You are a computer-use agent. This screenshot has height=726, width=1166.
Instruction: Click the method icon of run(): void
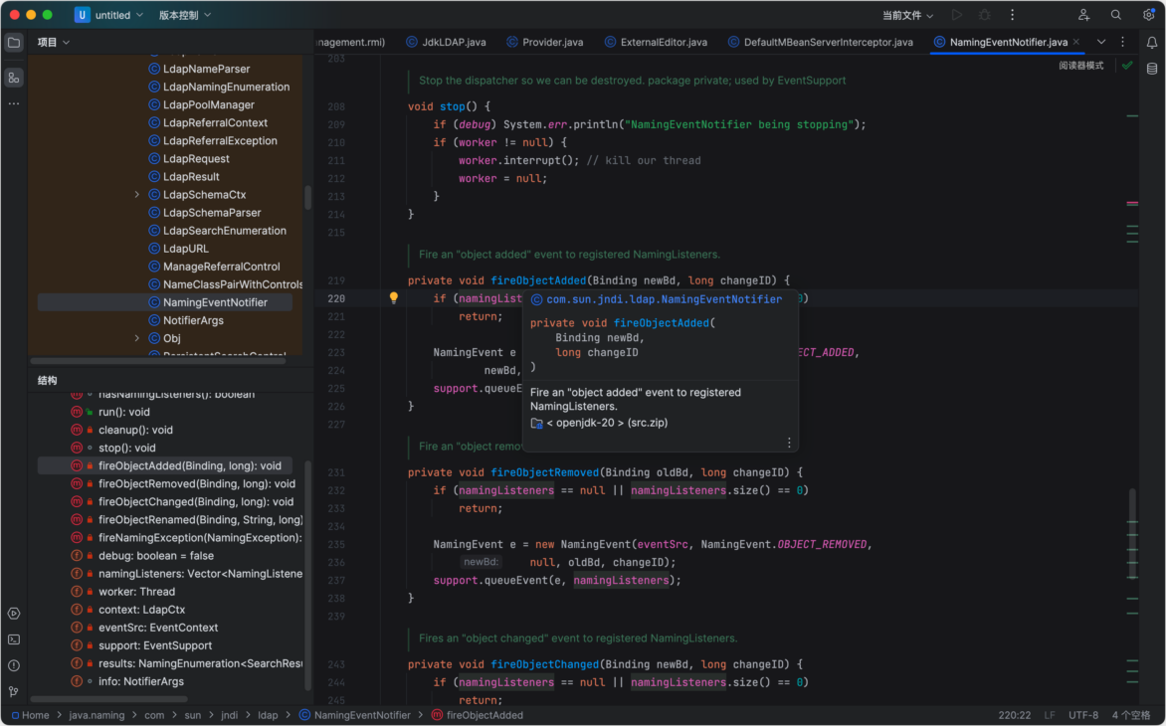[x=76, y=412]
